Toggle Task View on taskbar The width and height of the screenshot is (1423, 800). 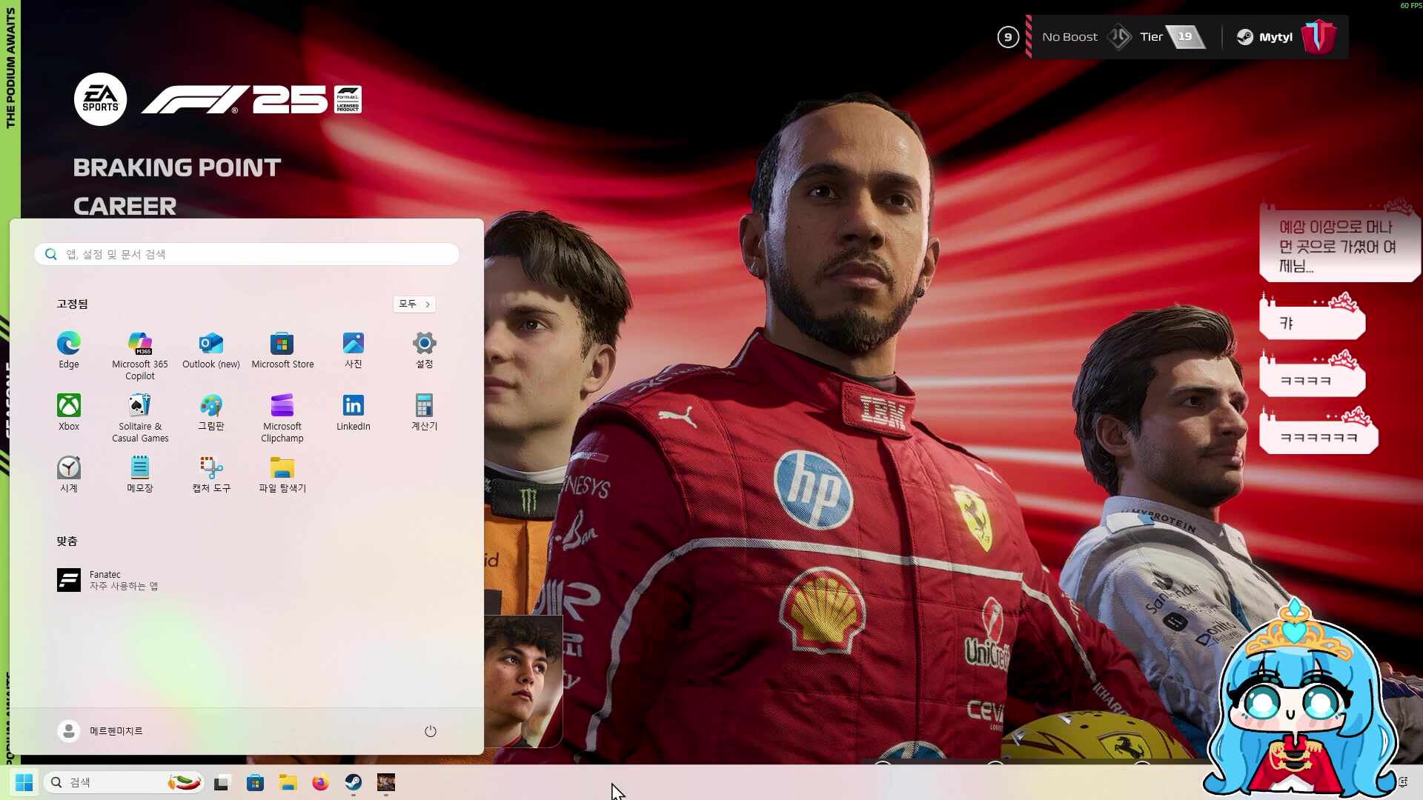pos(222,782)
